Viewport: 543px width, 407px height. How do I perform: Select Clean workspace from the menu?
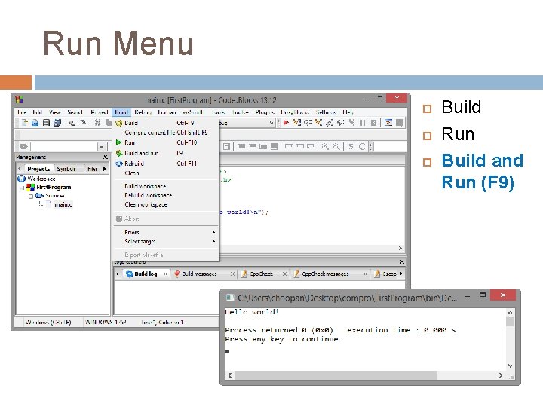pyautogui.click(x=165, y=204)
